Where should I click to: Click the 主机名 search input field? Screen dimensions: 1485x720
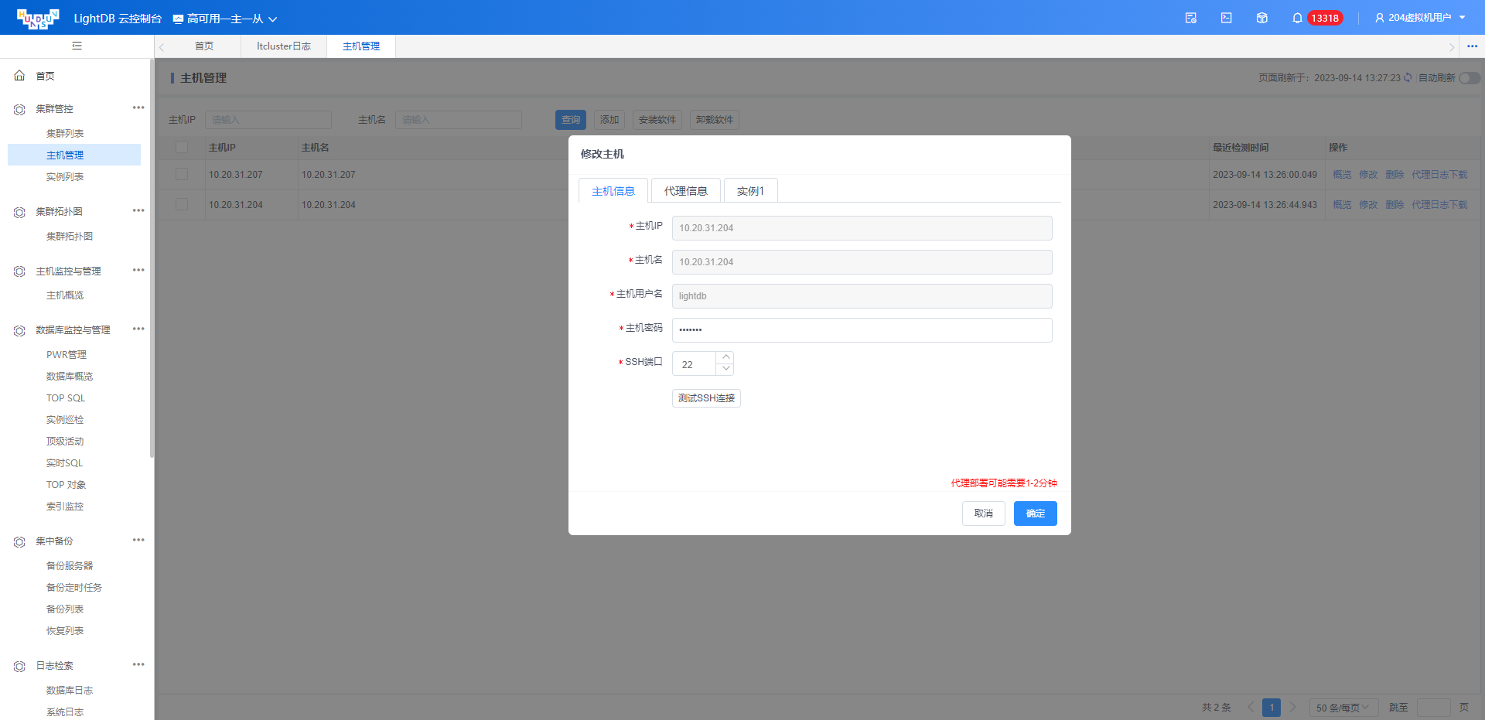coord(459,120)
